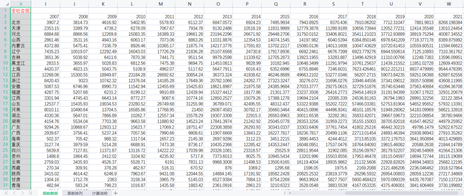Click the 浙江 cell

click(21, 80)
